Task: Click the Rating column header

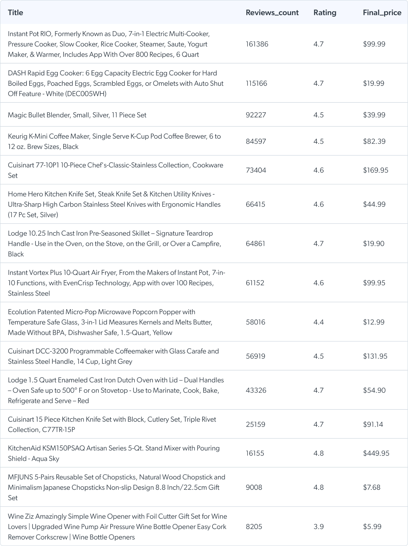Action: pyautogui.click(x=325, y=13)
